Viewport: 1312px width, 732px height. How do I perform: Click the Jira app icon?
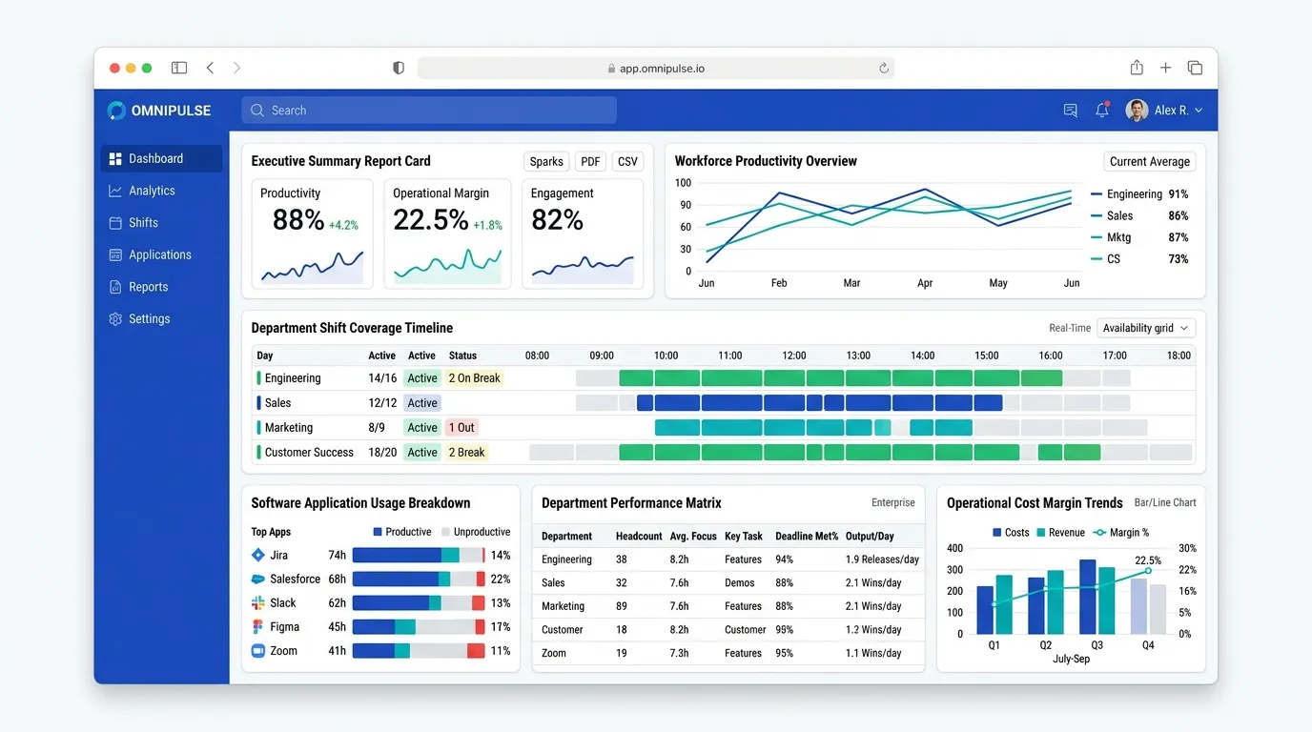point(257,555)
